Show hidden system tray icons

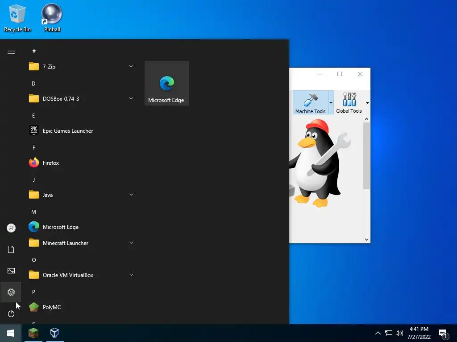point(378,333)
